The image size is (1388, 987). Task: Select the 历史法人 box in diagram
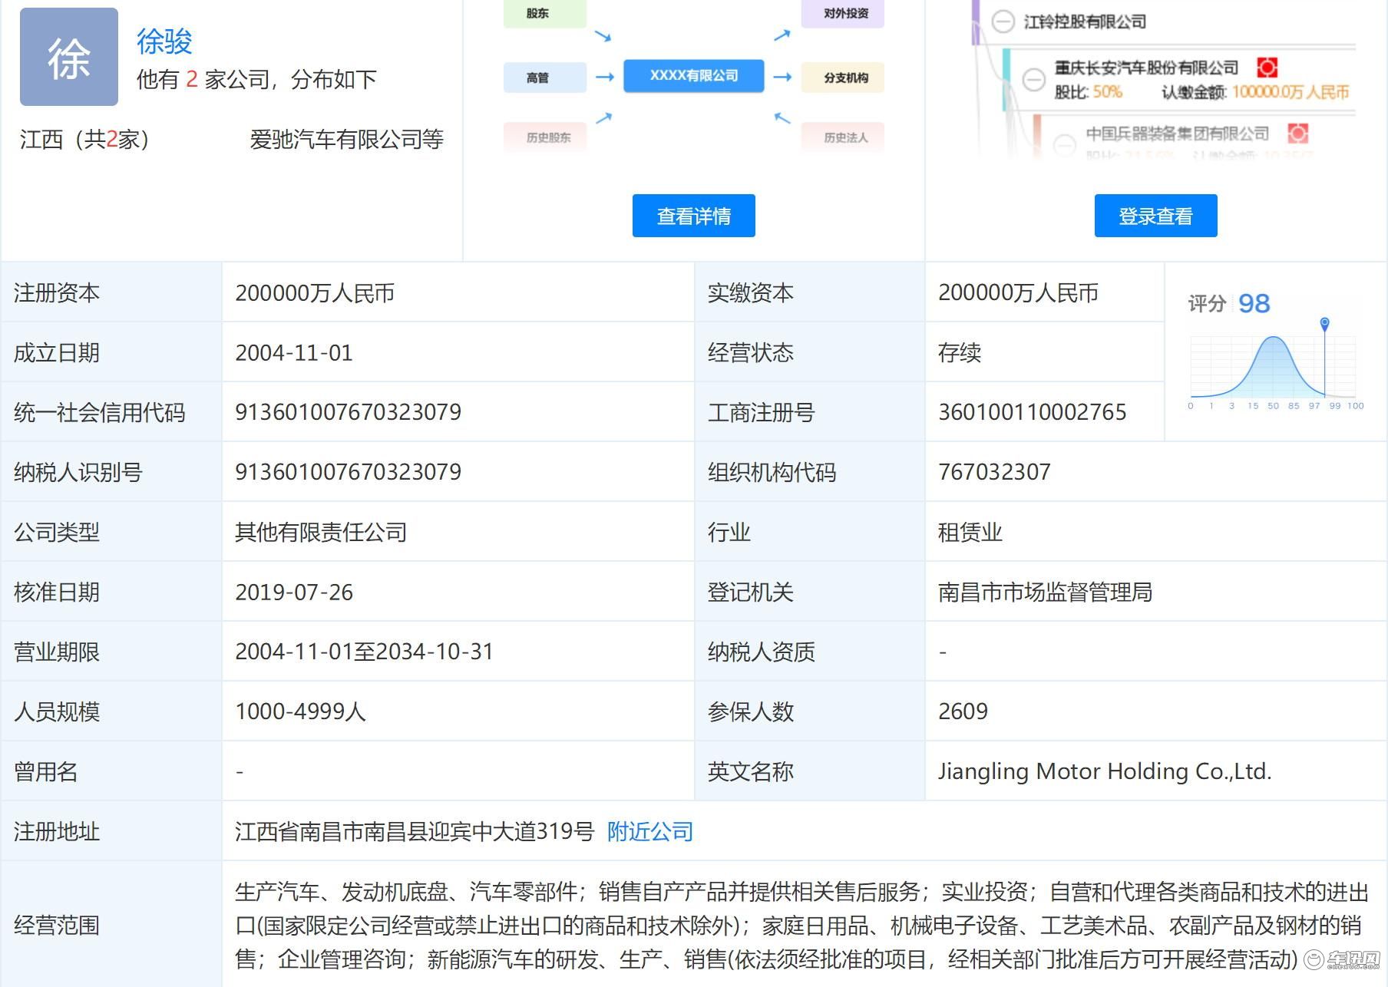click(x=843, y=137)
